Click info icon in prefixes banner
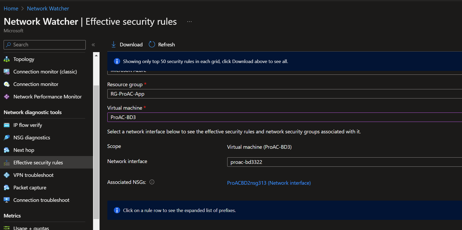462x230 pixels. 117,210
